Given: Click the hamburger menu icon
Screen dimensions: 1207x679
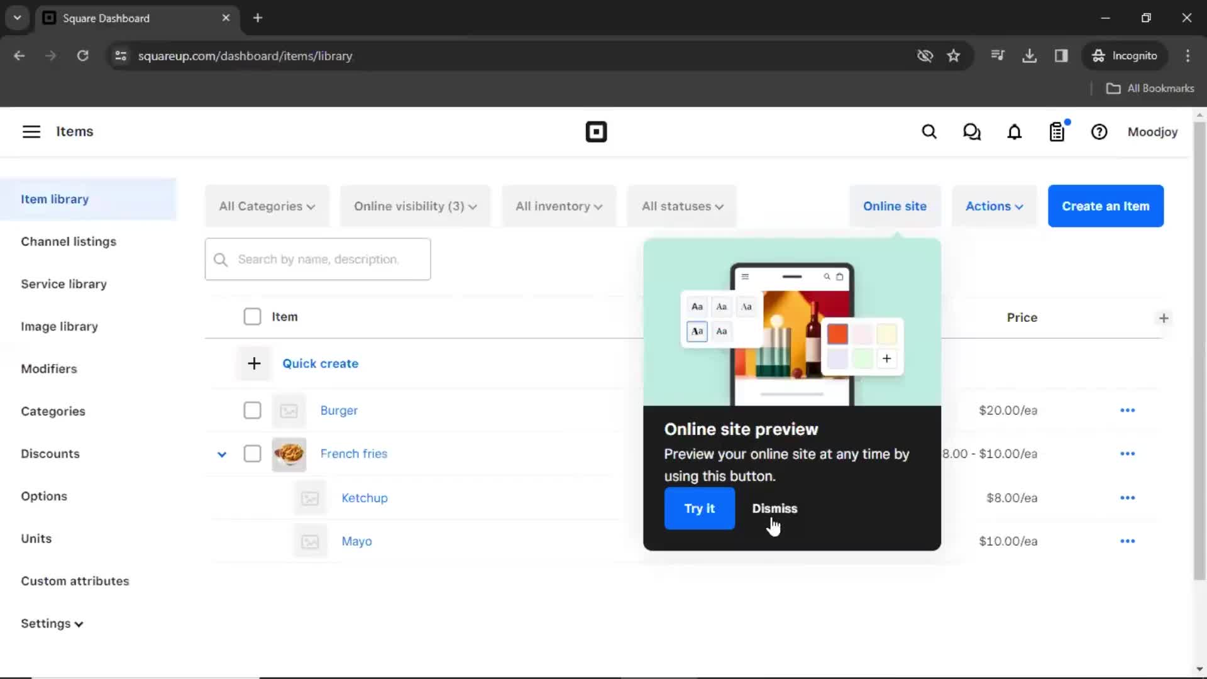Looking at the screenshot, I should coord(31,131).
